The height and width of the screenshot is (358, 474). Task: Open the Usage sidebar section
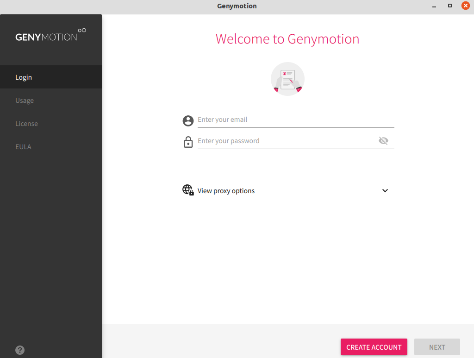click(x=51, y=100)
